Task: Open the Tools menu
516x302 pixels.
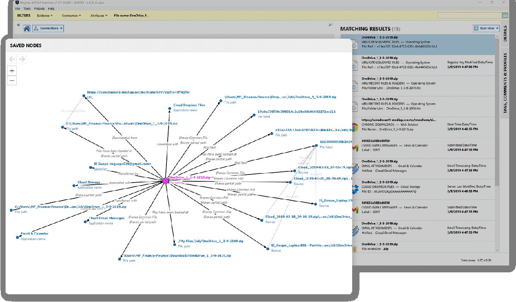Action: [x=27, y=8]
